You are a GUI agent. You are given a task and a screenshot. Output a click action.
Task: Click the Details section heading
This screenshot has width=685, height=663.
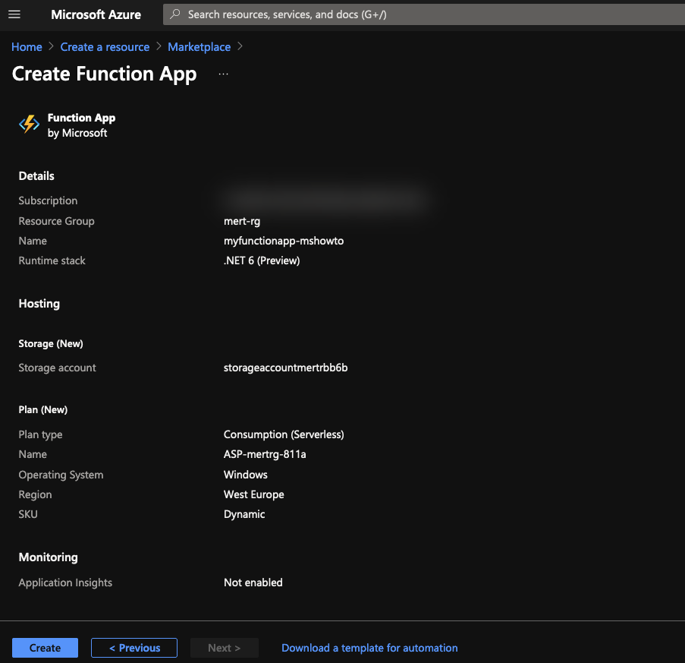point(36,175)
